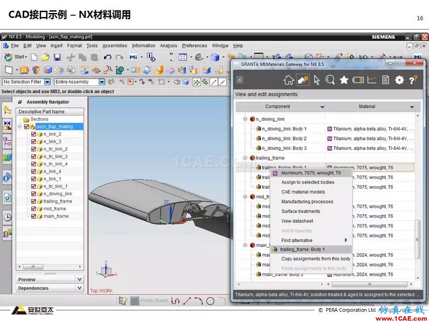The image size is (429, 322).
Task: Open the Material column filter arrow
Action: tap(412, 107)
